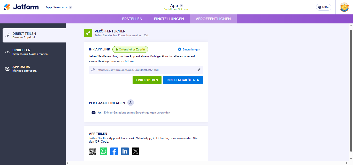Click the vertical scrollbar
Screen dimensions: 353x165
tap(351, 91)
